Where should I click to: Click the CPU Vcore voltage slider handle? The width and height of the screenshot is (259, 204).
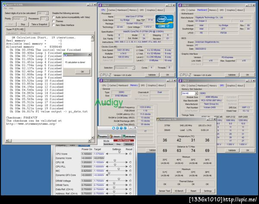click(x=120, y=152)
